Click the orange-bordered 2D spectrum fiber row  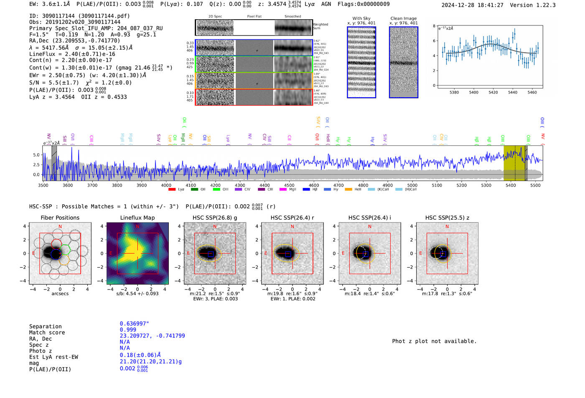(254, 81)
